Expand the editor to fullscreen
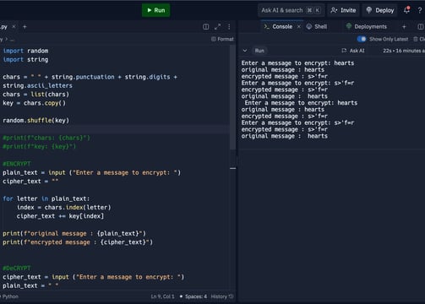This screenshot has width=425, height=304. [217, 27]
